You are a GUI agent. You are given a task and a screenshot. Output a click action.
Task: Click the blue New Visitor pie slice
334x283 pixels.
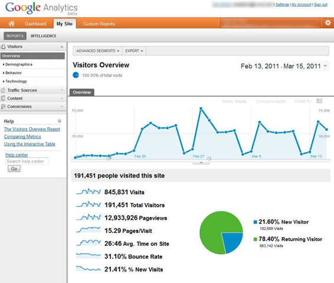coord(233,242)
